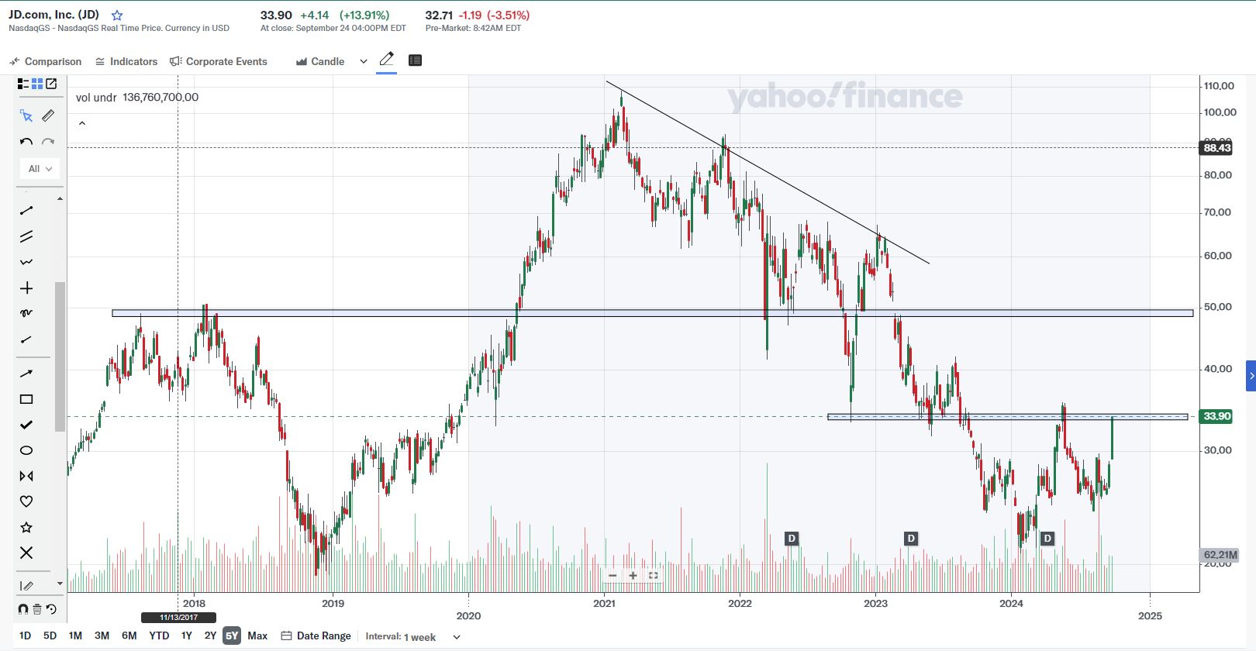Select the 2Y time range

pos(210,635)
